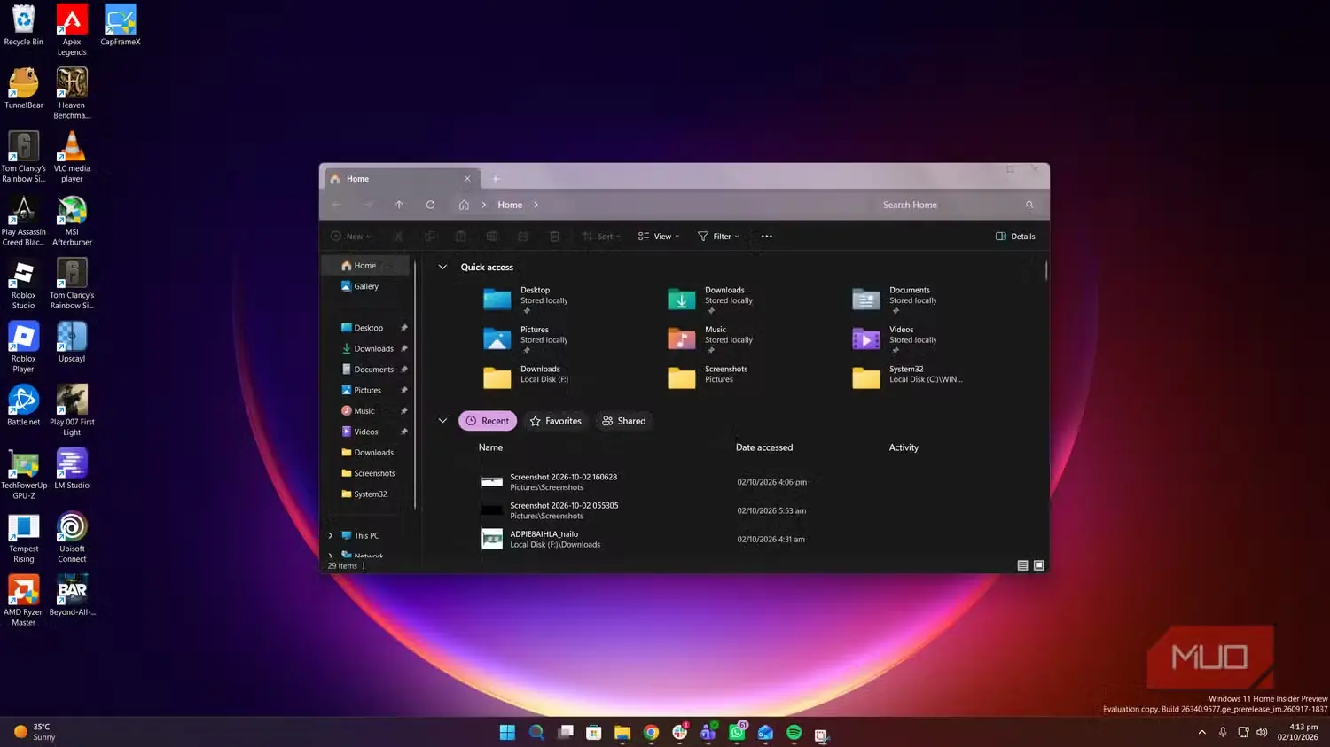Show hidden system tray icons

point(1201,733)
